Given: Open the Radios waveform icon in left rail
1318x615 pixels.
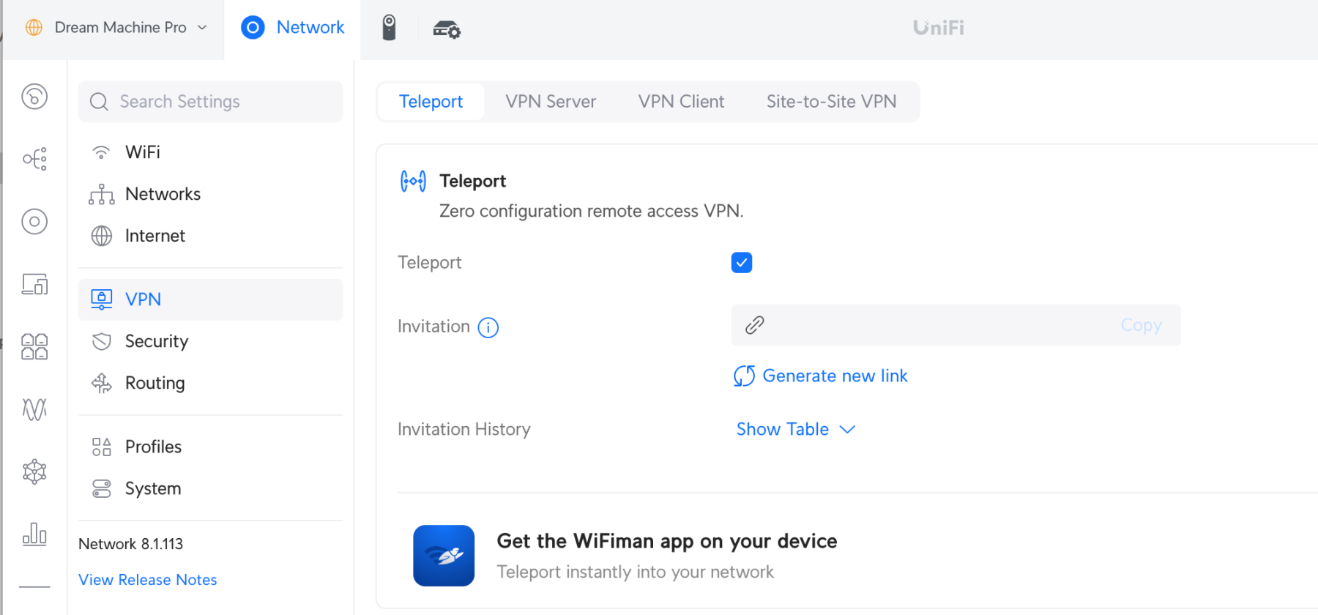Looking at the screenshot, I should click(x=34, y=409).
